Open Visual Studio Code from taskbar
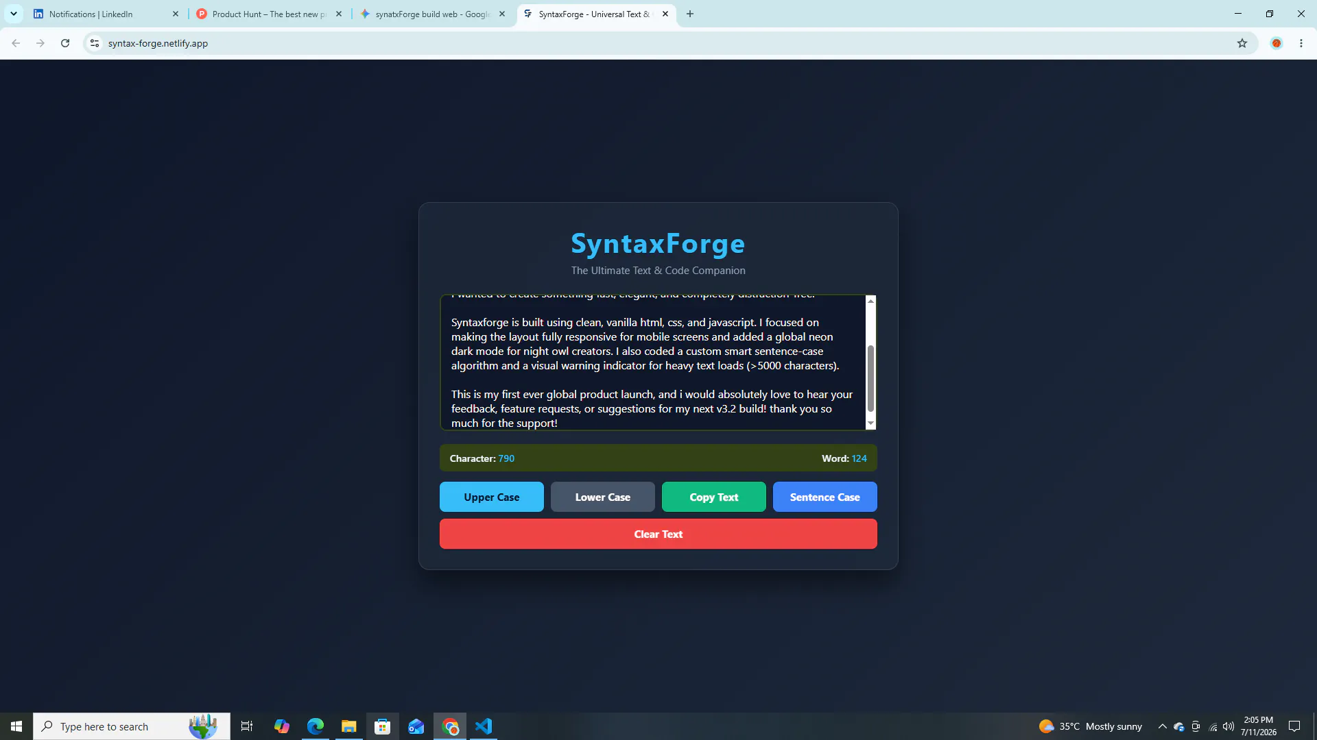 (484, 726)
